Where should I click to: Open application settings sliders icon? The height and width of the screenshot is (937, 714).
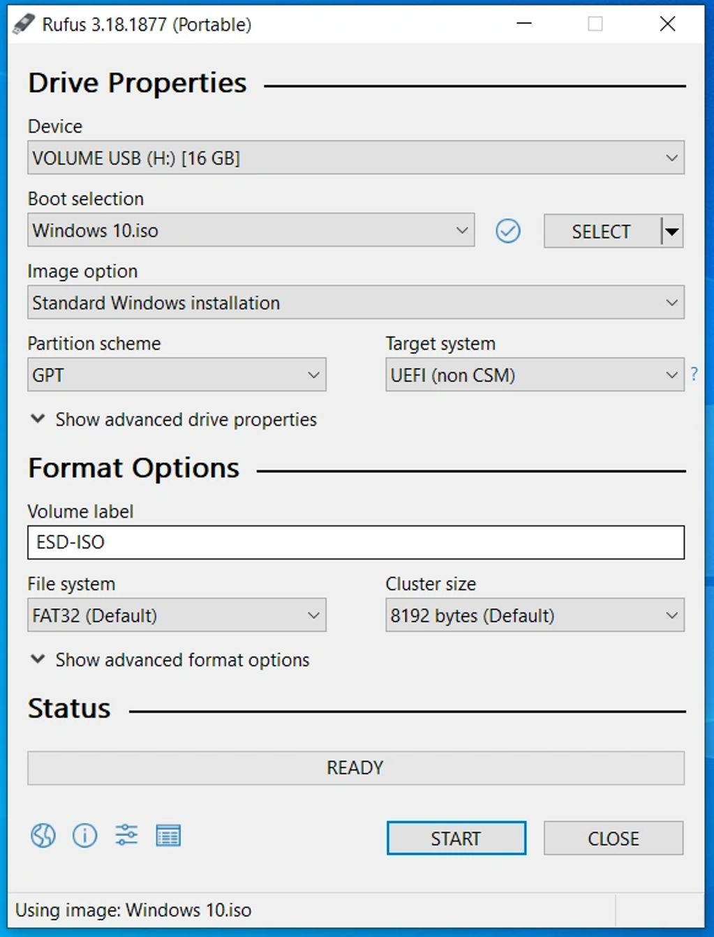point(126,835)
